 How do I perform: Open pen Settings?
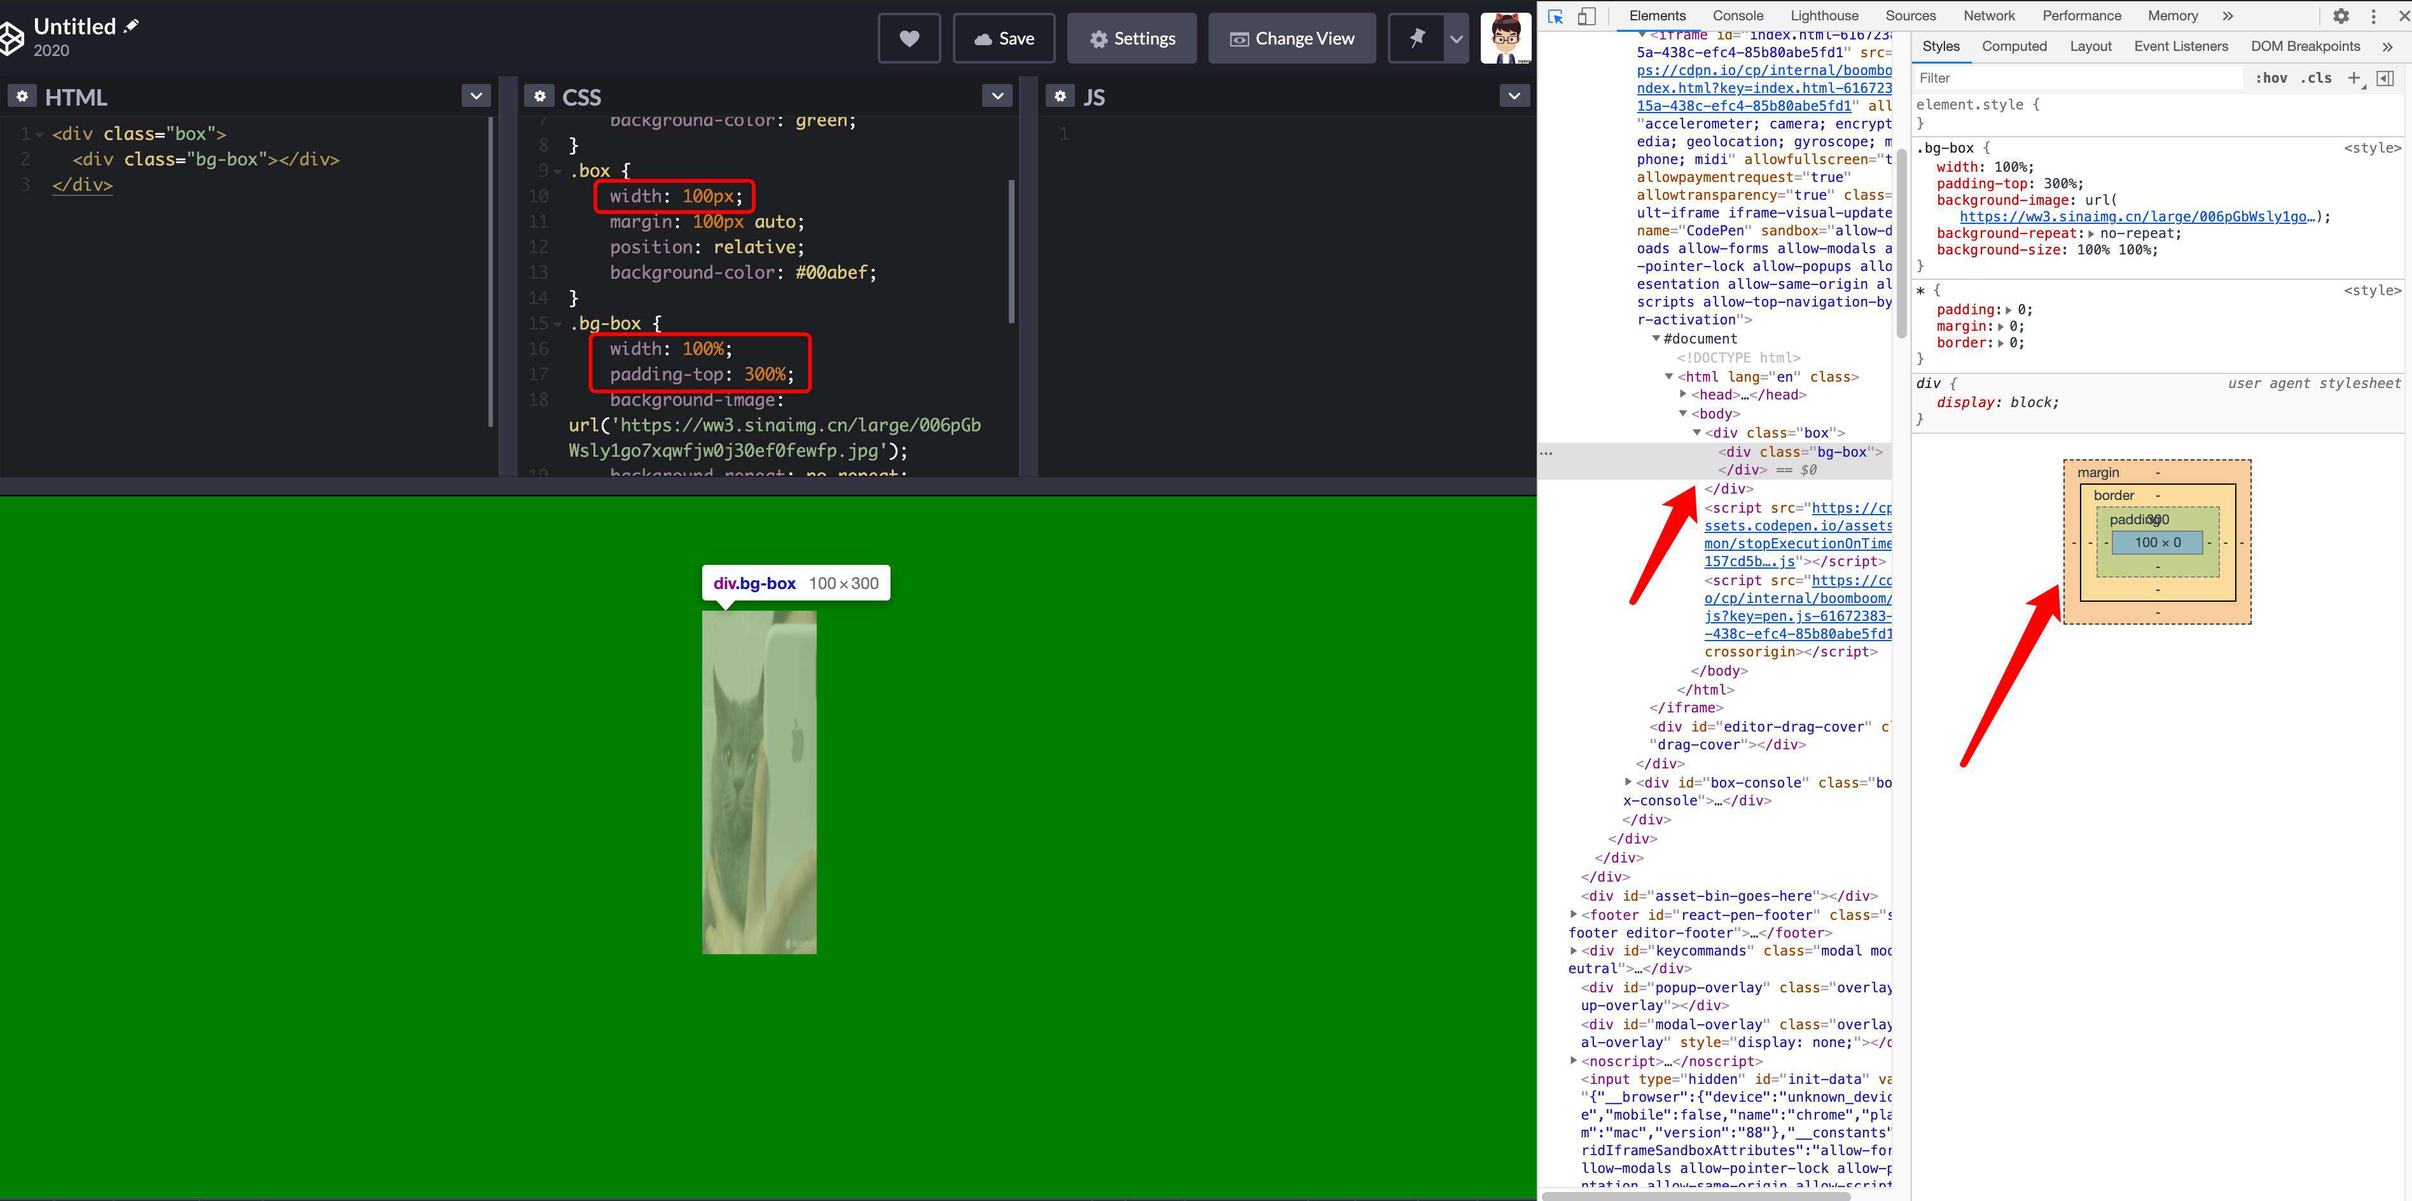(1132, 38)
